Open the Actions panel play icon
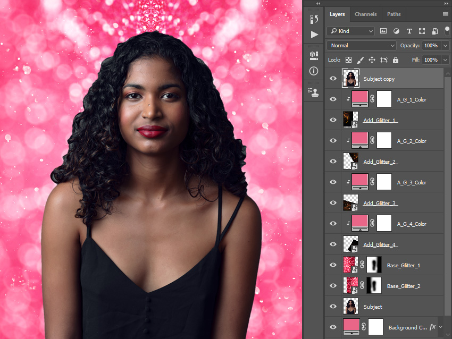The image size is (452, 339). tap(314, 35)
